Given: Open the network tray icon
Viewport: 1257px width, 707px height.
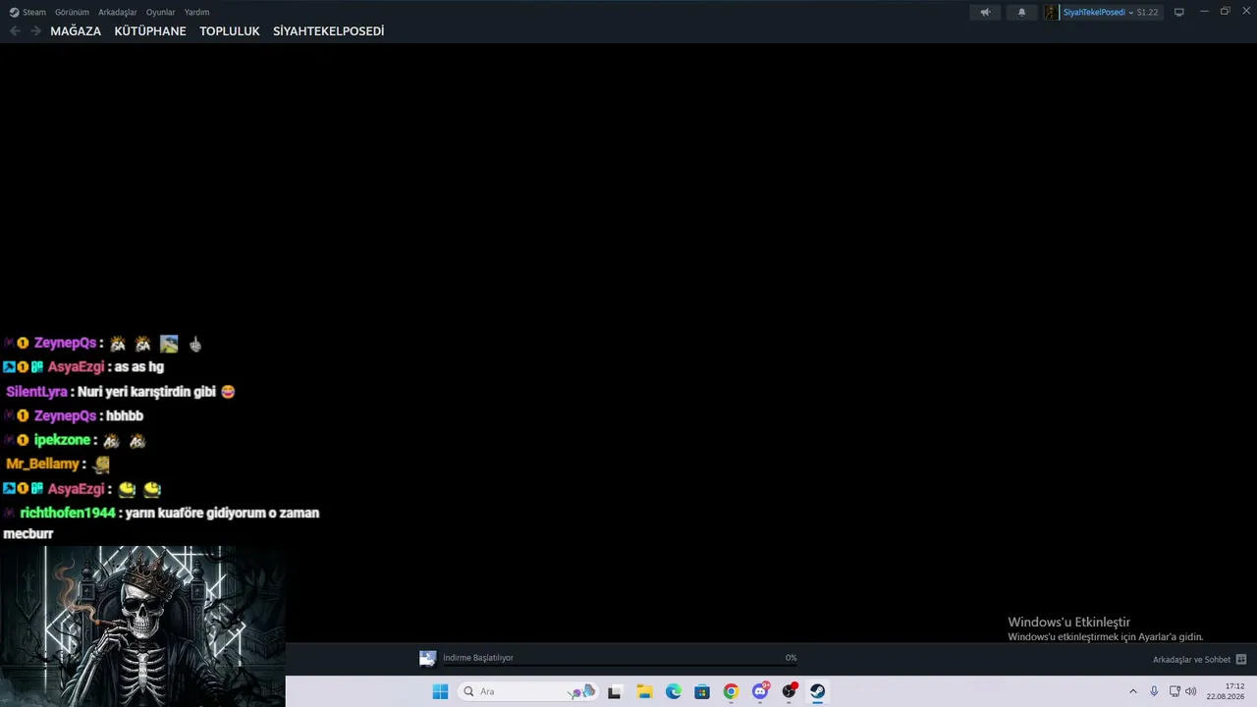Looking at the screenshot, I should tap(1175, 691).
